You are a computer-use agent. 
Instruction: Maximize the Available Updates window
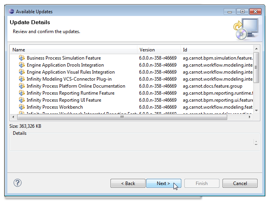tap(242, 12)
